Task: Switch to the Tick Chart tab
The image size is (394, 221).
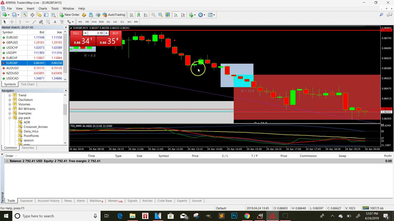Action: click(28, 84)
